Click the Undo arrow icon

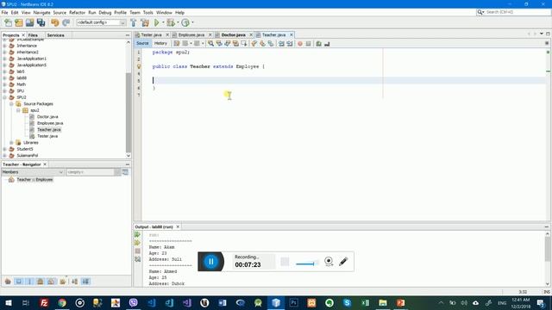pyautogui.click(x=54, y=23)
